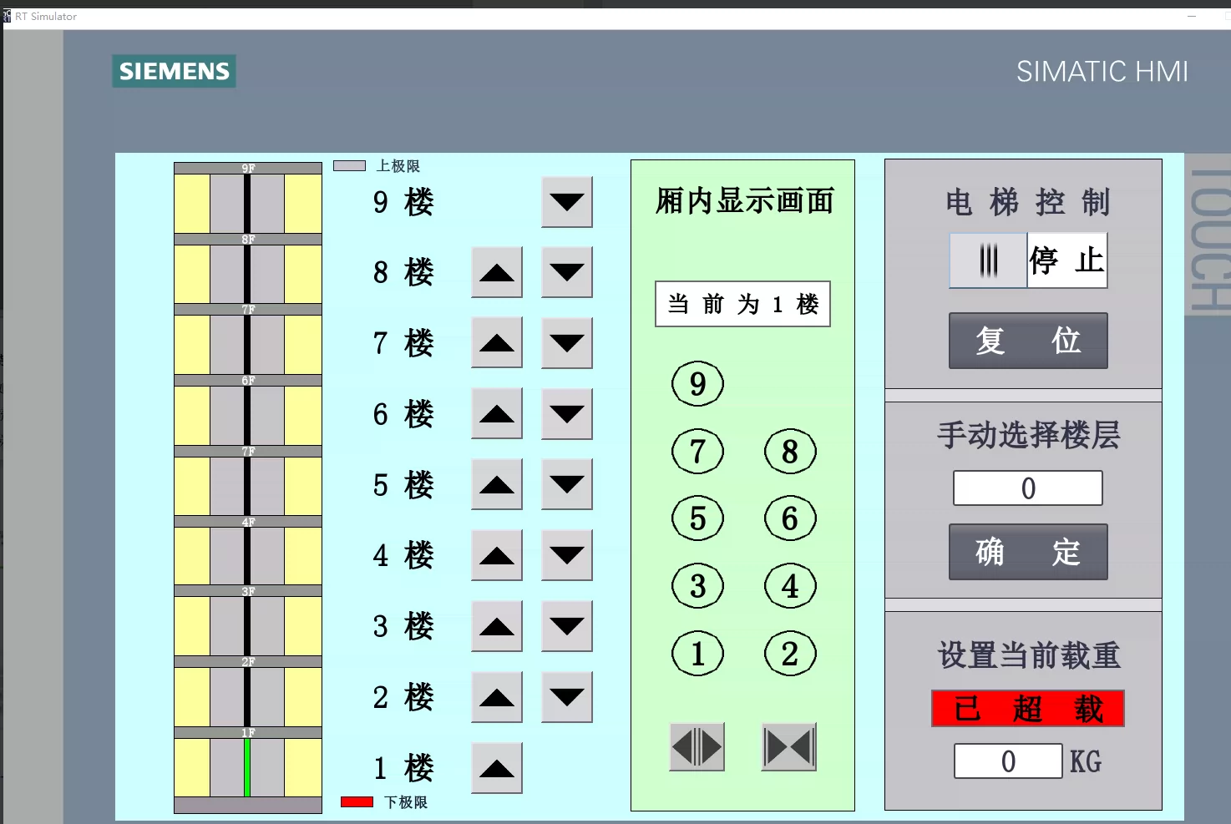Click the down arrow for 6楼
The height and width of the screenshot is (824, 1231).
567,413
